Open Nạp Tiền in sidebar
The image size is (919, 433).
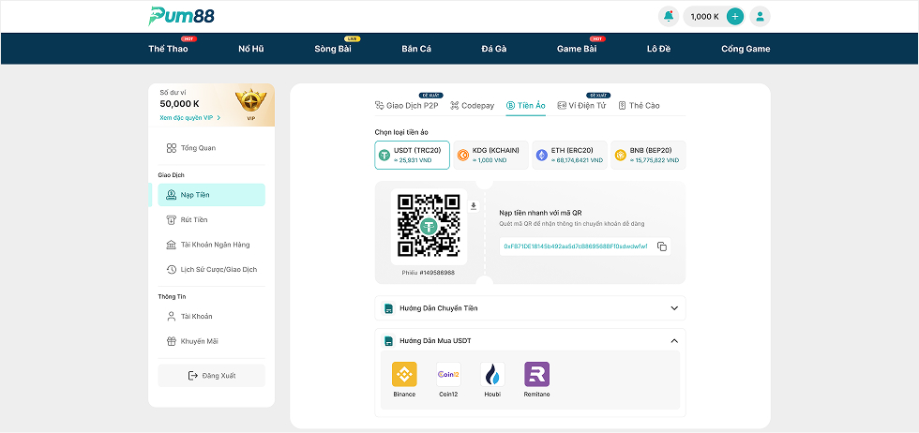pyautogui.click(x=211, y=195)
